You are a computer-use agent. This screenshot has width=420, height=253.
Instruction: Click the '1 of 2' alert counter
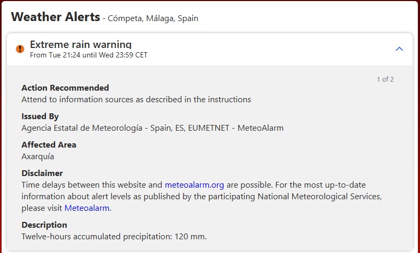tap(385, 80)
